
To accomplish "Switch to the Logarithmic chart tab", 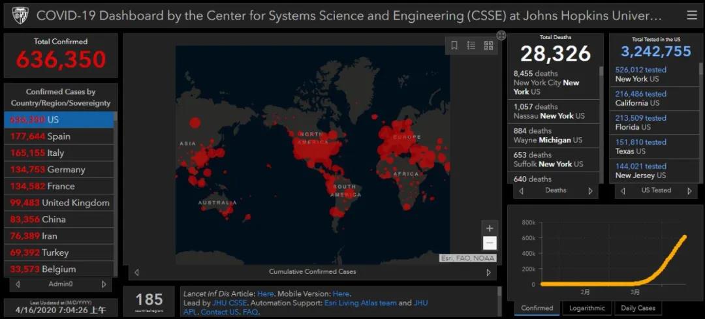I will (x=586, y=308).
